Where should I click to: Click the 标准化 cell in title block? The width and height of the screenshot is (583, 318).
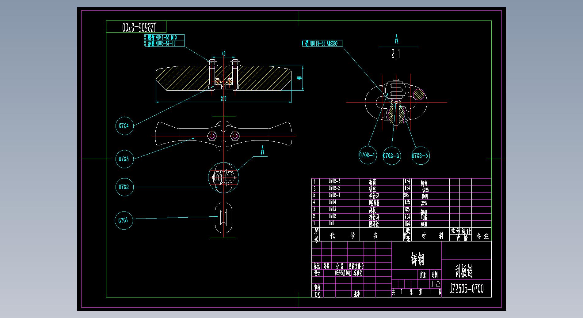click(x=358, y=273)
